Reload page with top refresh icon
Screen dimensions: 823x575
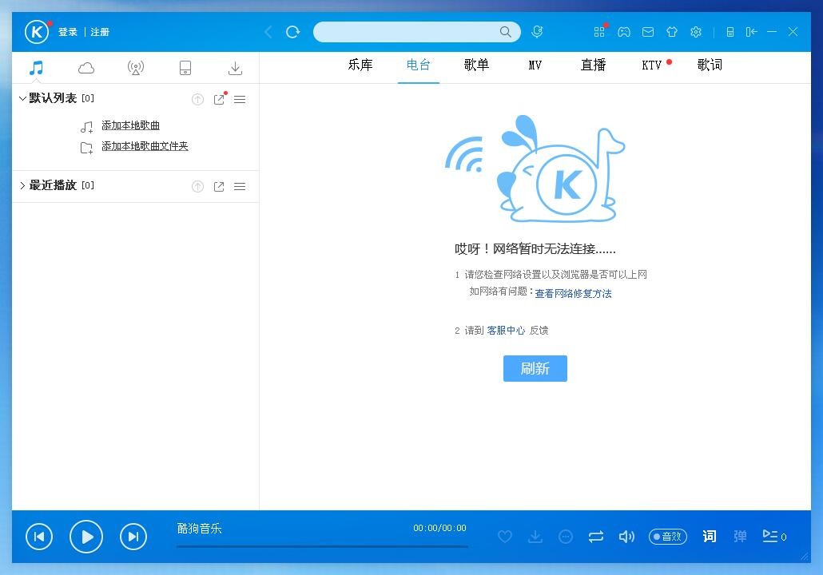[x=293, y=32]
